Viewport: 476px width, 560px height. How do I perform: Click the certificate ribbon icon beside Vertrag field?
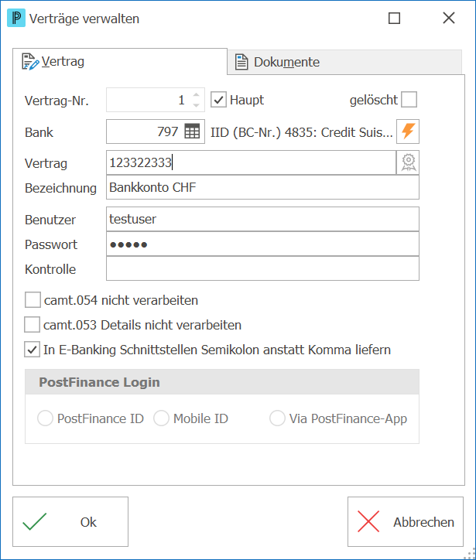408,162
